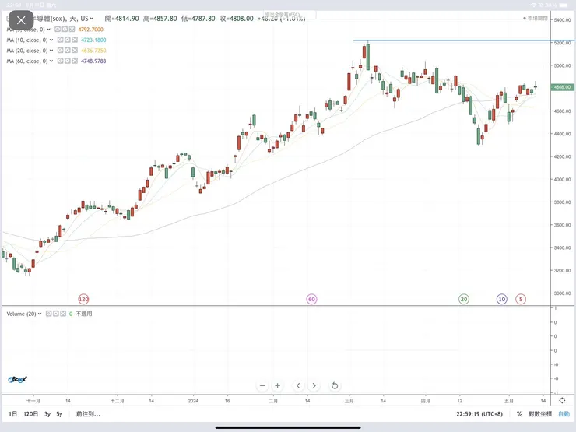The height and width of the screenshot is (432, 576).
Task: Toggle visibility of the top MA 4792.7000 line
Action: [58, 30]
